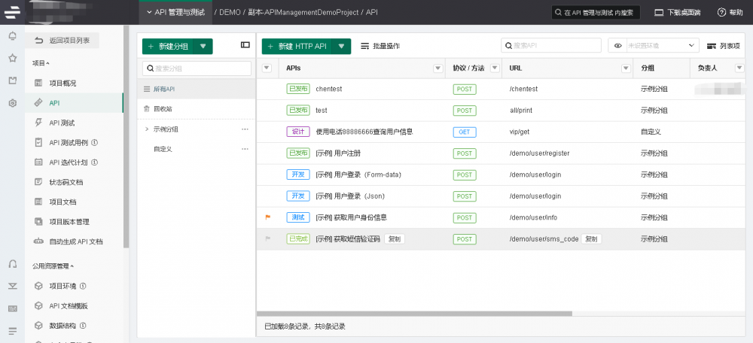Image resolution: width=753 pixels, height=343 pixels.
Task: Select 项目概况 in the sidebar
Action: 62,83
